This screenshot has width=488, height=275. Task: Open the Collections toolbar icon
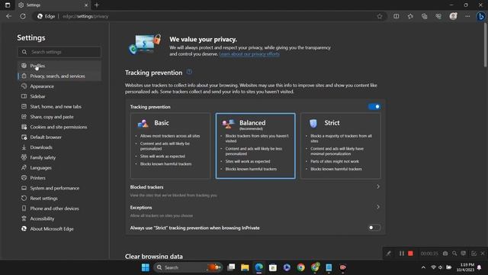click(424, 16)
